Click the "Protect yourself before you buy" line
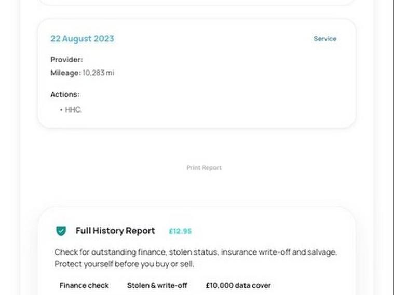Viewport: 394px width, 295px height. click(x=124, y=264)
